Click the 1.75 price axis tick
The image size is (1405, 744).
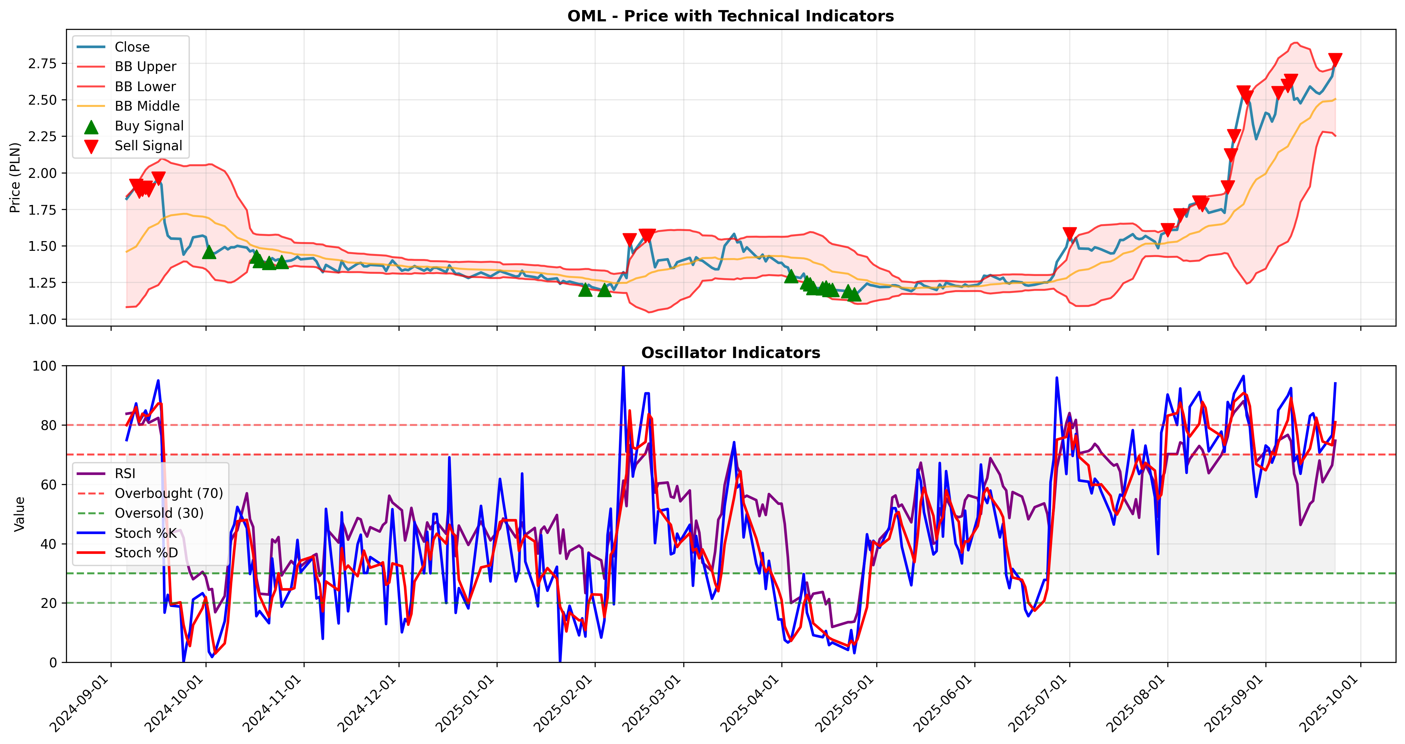click(42, 209)
